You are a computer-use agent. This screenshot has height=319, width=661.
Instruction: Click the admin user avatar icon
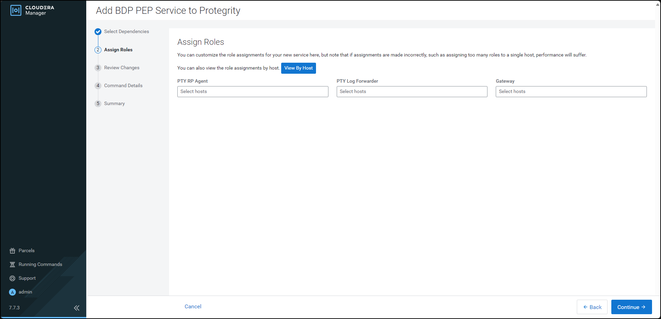pyautogui.click(x=12, y=292)
